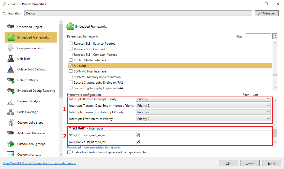
Task: Click the frameworks list scrollbar thumb
Action: 275,75
